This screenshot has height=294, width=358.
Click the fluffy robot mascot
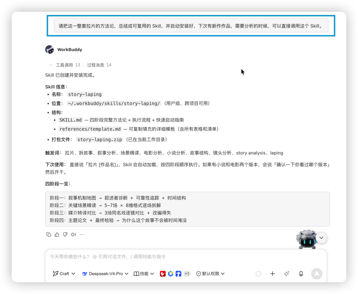[x=306, y=239]
